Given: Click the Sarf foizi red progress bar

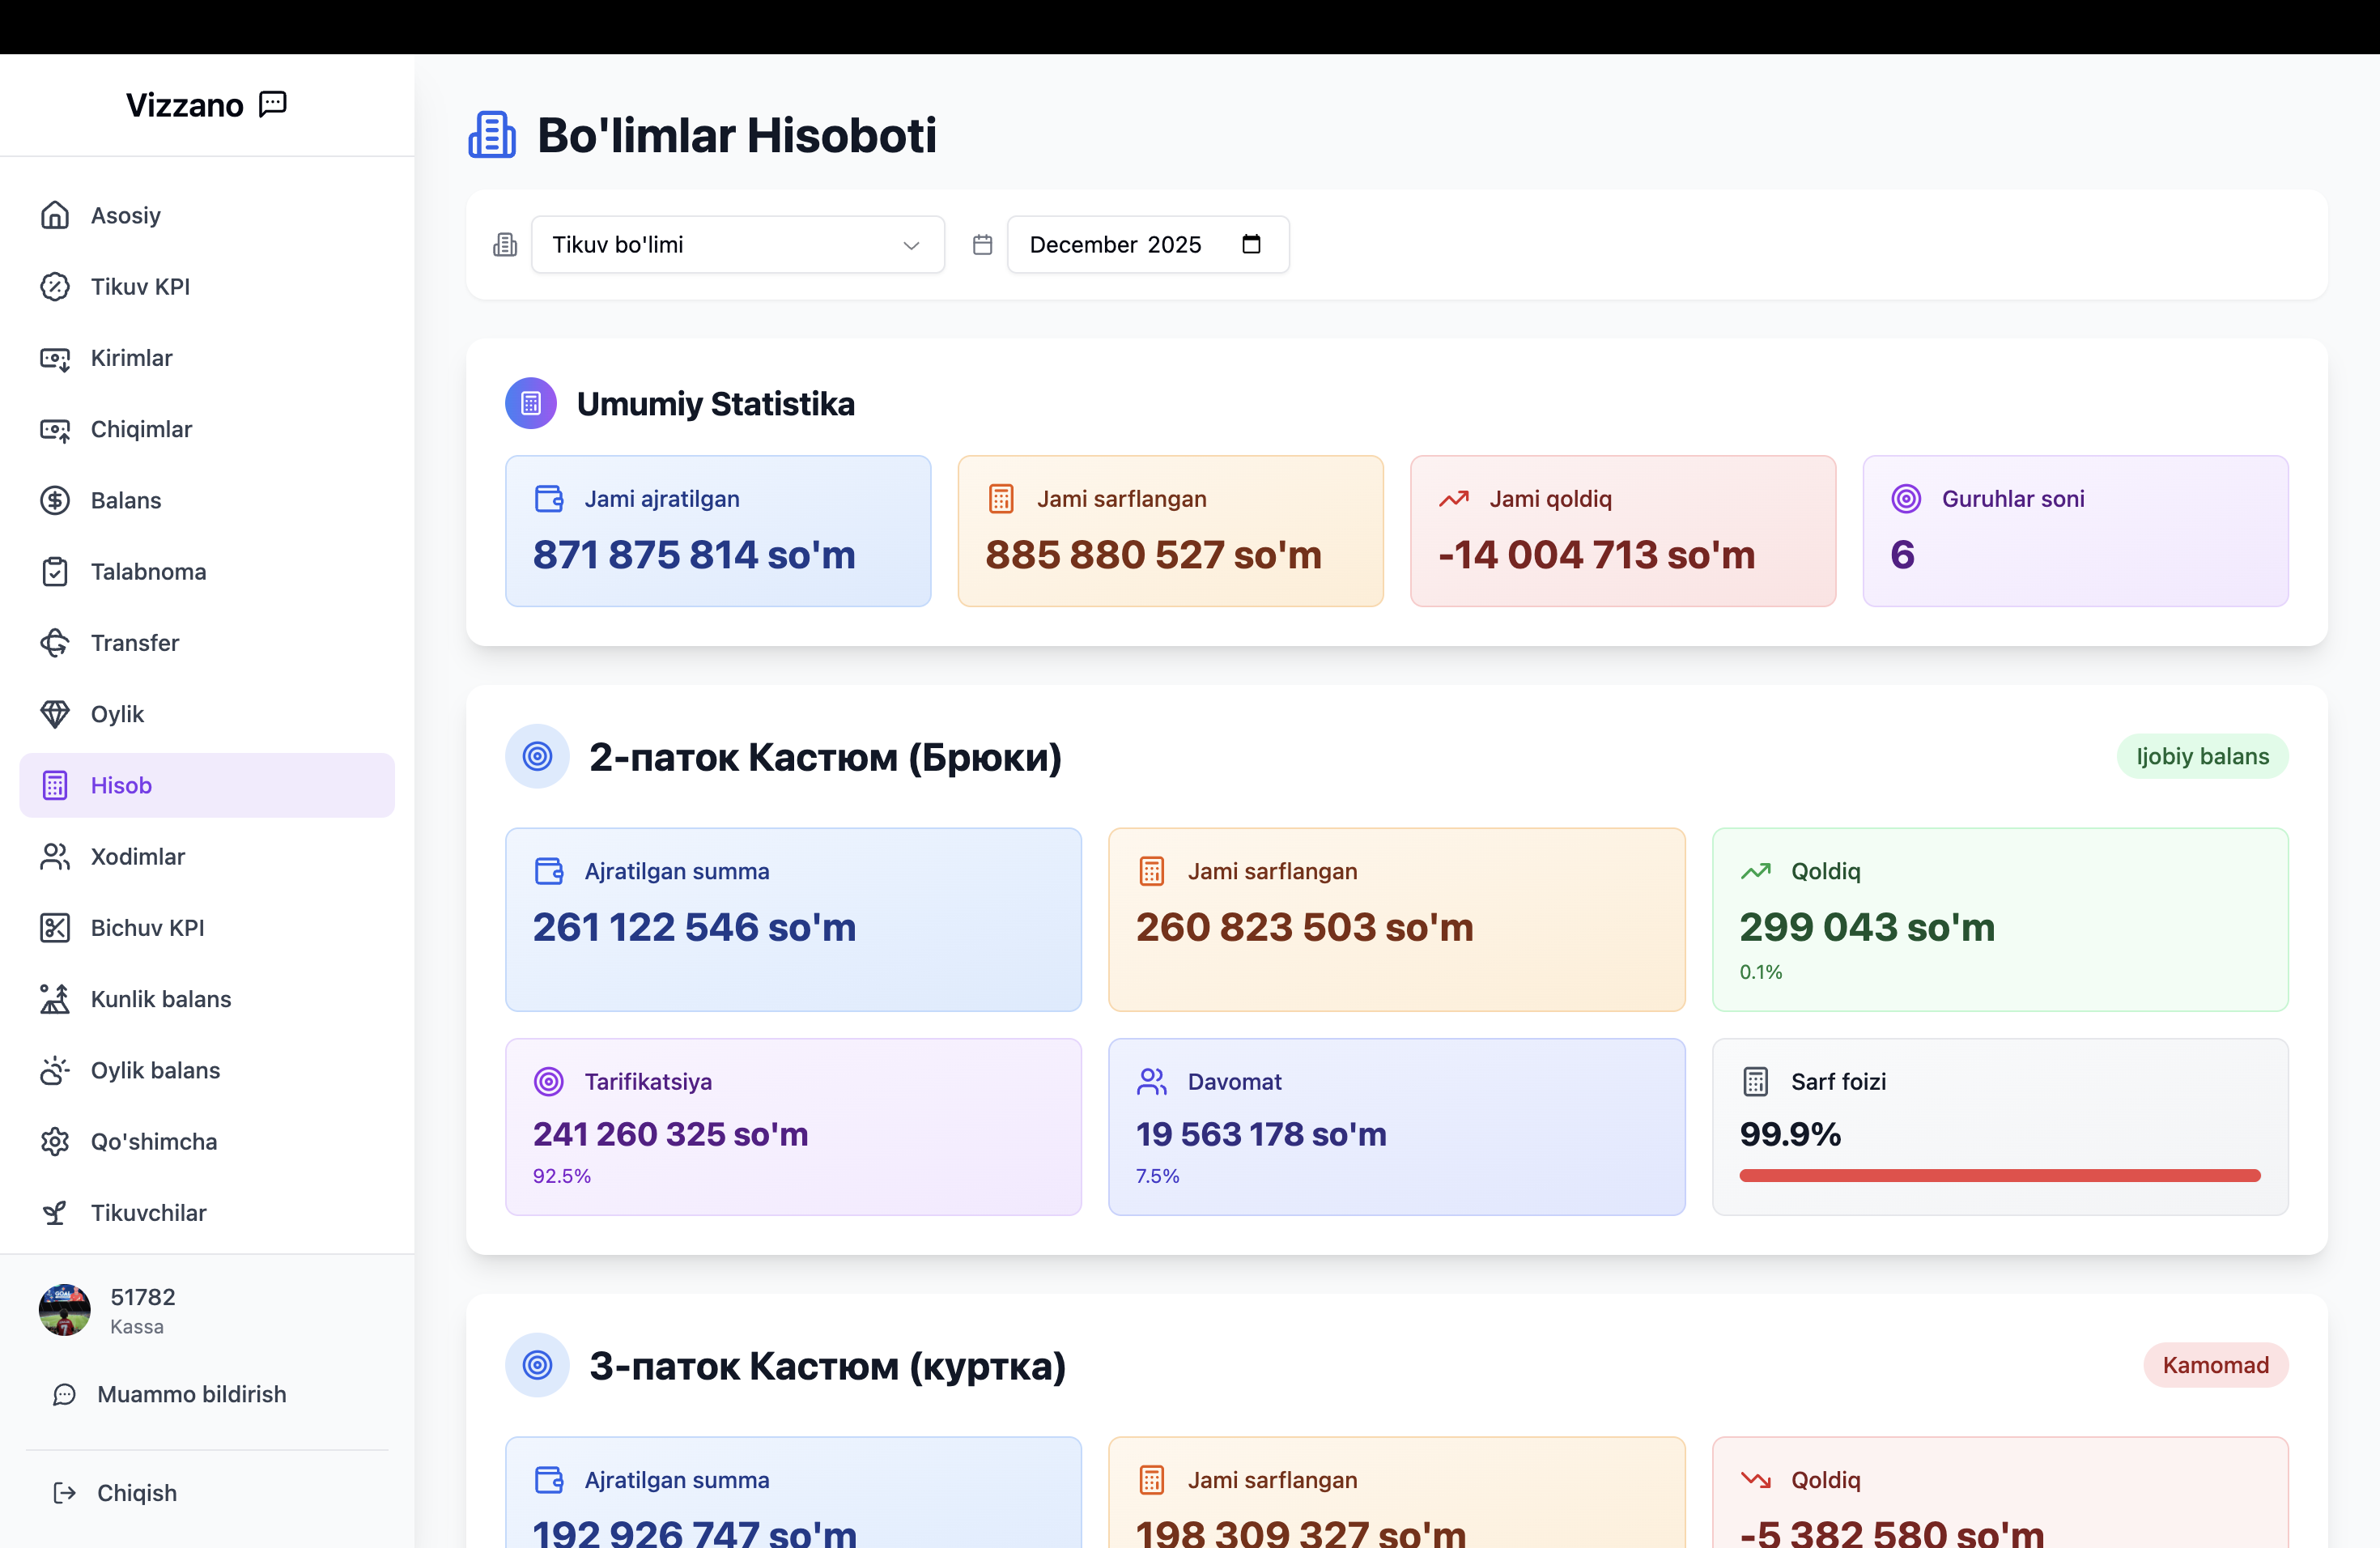Looking at the screenshot, I should 1999,1176.
